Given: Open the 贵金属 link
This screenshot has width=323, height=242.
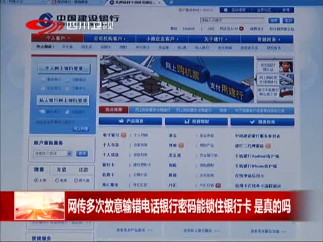Looking at the screenshot, I should pyautogui.click(x=175, y=155).
